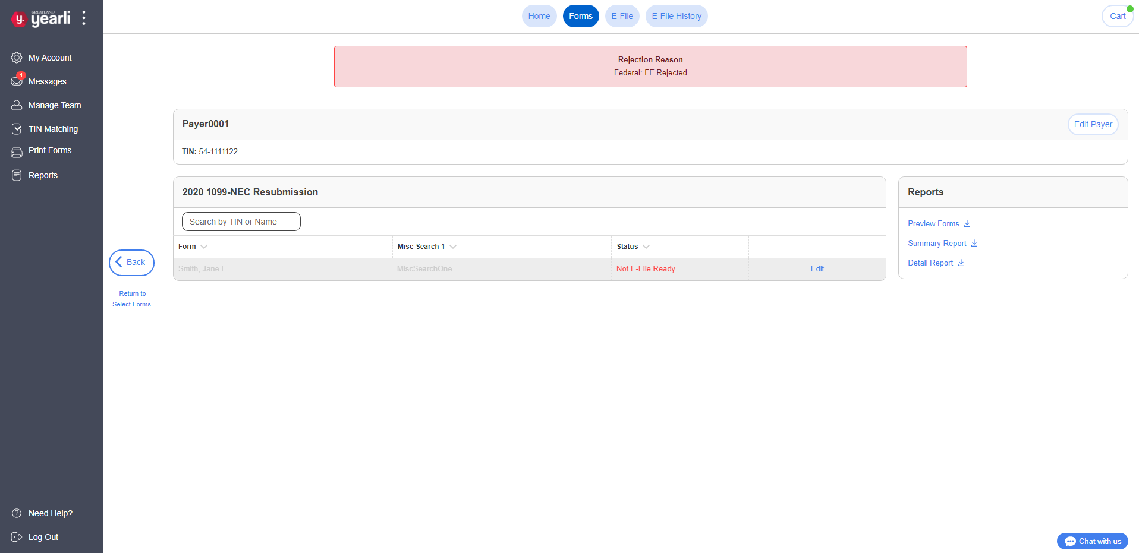The width and height of the screenshot is (1139, 553).
Task: Click Edit link for Smith, Jane F
Action: coord(817,269)
